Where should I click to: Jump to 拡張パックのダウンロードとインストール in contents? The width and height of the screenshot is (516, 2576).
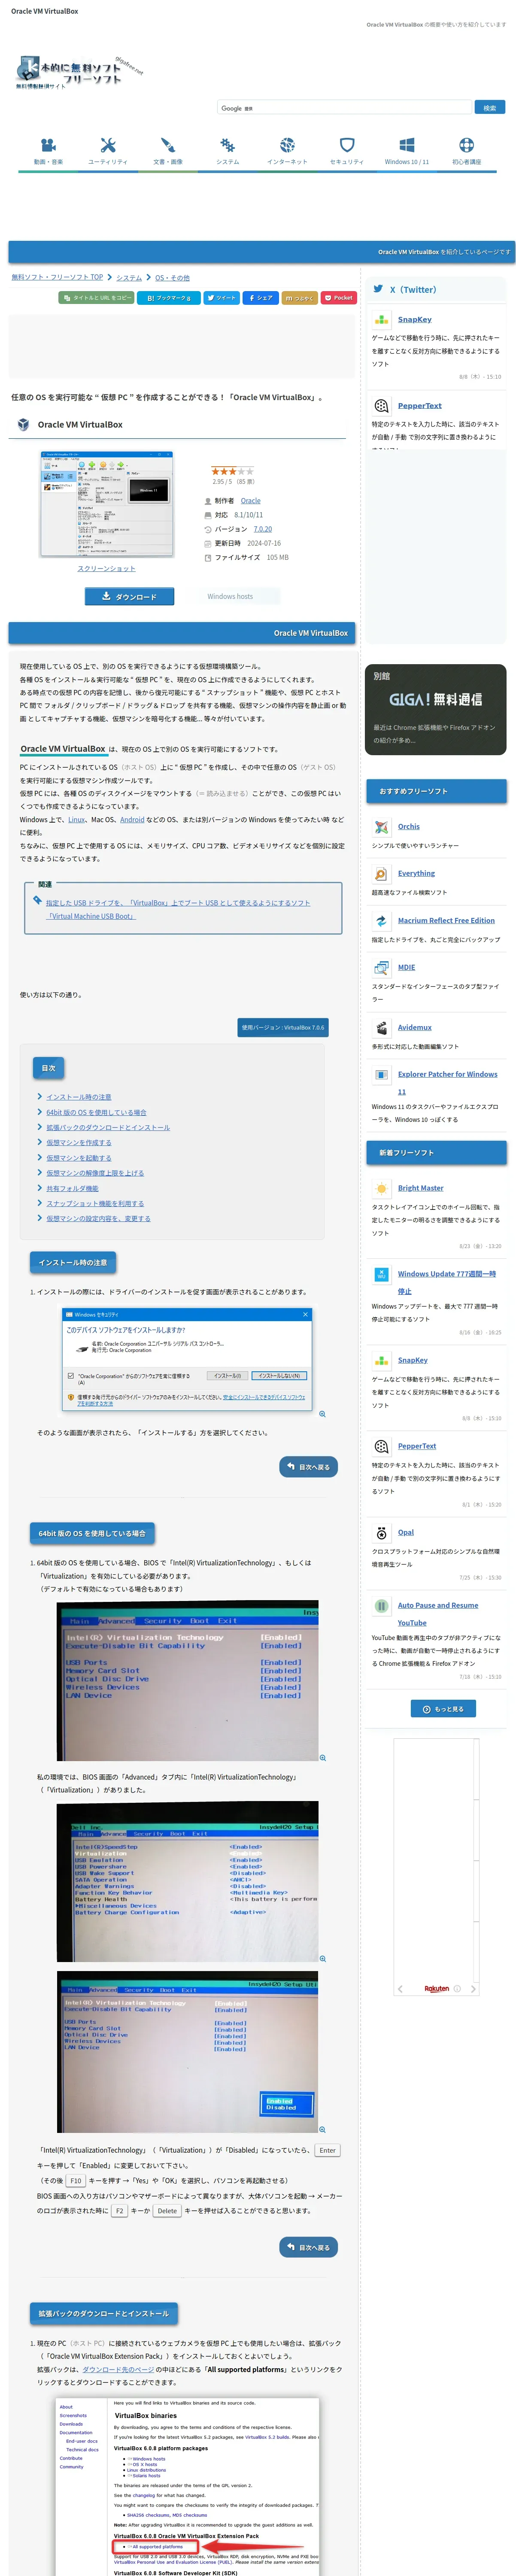[108, 1127]
